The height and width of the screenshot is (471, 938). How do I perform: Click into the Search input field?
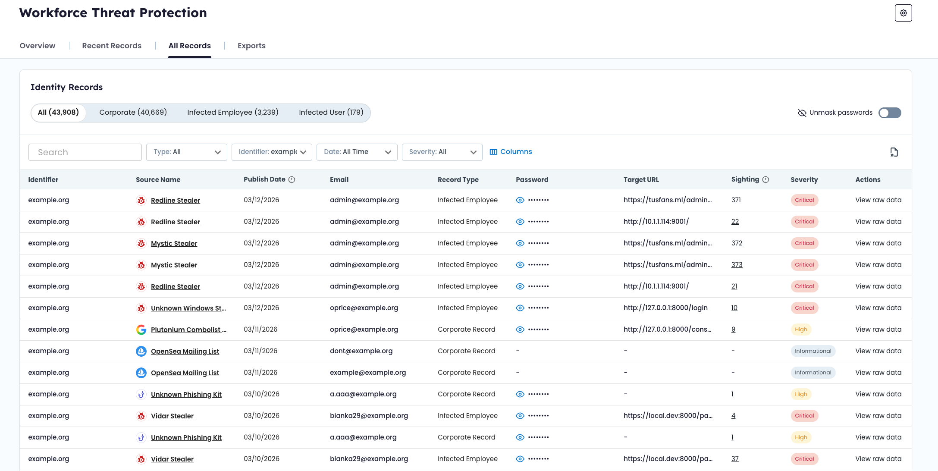point(85,152)
